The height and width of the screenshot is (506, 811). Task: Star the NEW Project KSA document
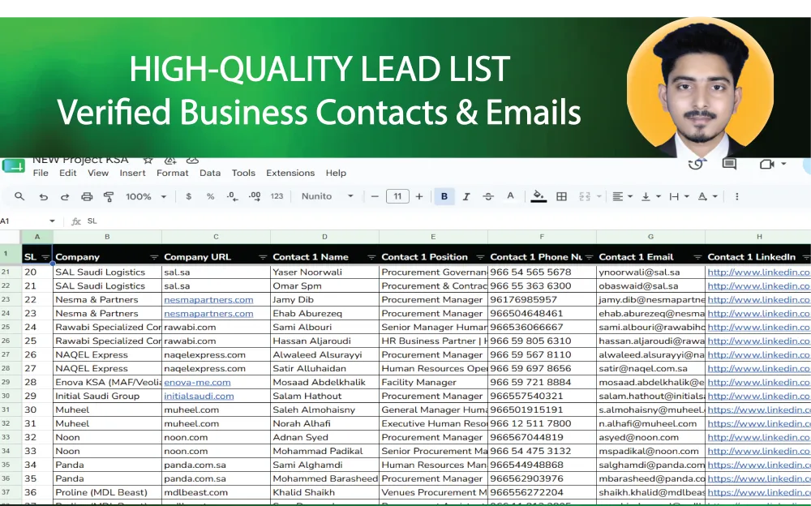tap(148, 161)
